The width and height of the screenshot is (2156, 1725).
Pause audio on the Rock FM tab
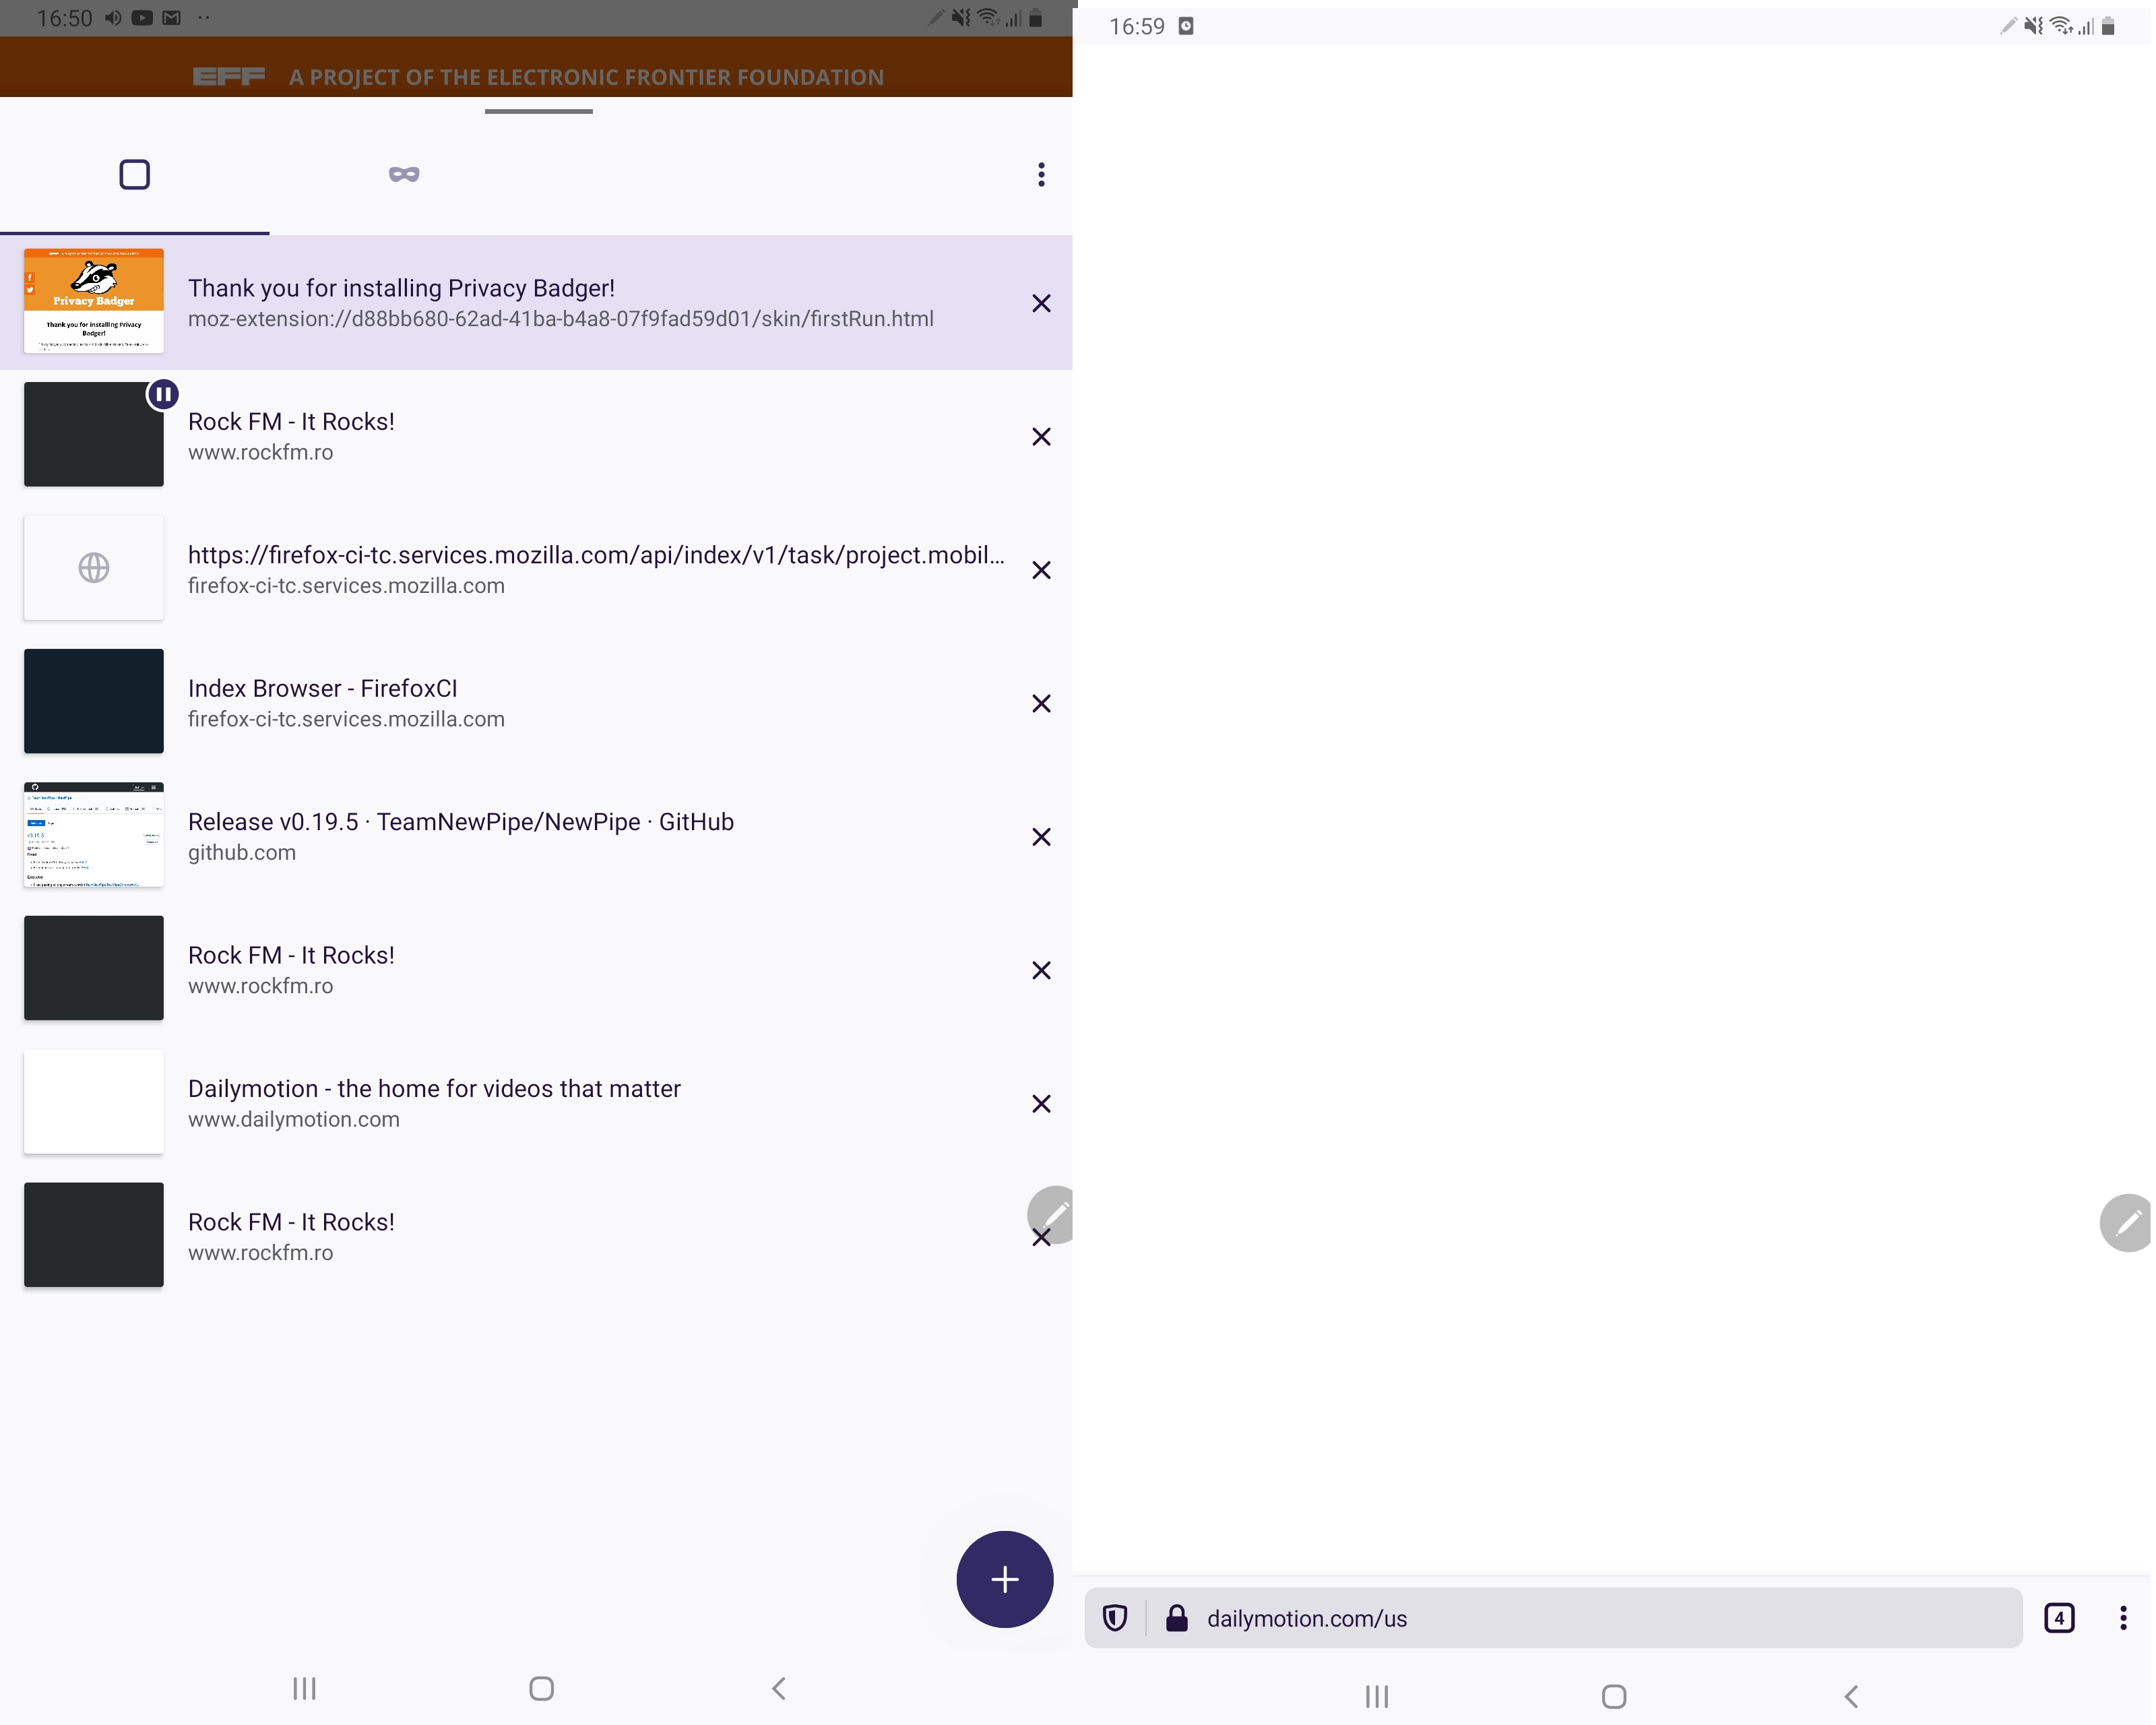click(163, 394)
